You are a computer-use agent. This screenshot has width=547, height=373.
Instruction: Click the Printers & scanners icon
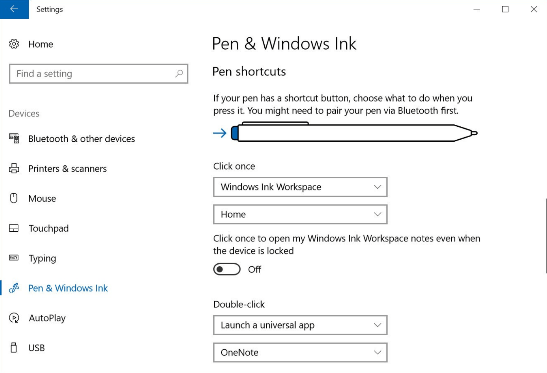tap(14, 168)
